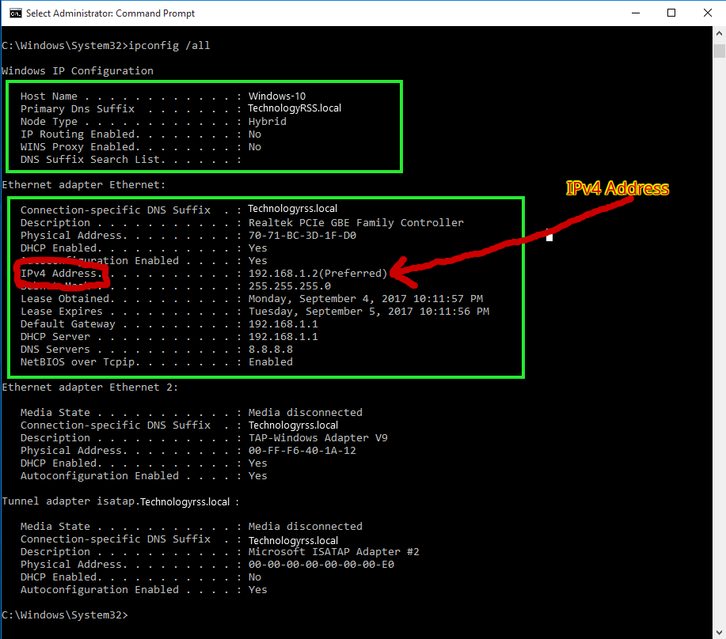Click the 'DNS Suffix Search List' line
This screenshot has width=726, height=639.
[x=131, y=160]
